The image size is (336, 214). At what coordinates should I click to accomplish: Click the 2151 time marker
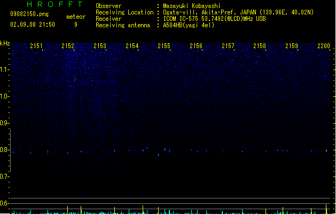click(x=36, y=46)
